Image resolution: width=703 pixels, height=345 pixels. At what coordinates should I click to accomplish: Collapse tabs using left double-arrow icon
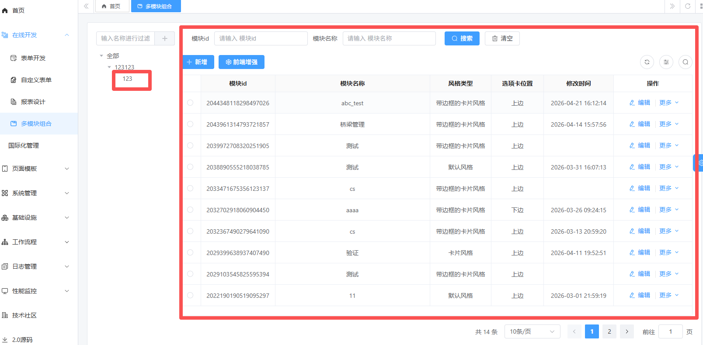click(x=86, y=6)
